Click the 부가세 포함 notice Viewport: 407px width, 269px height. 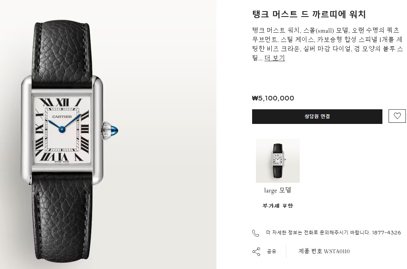(x=278, y=206)
